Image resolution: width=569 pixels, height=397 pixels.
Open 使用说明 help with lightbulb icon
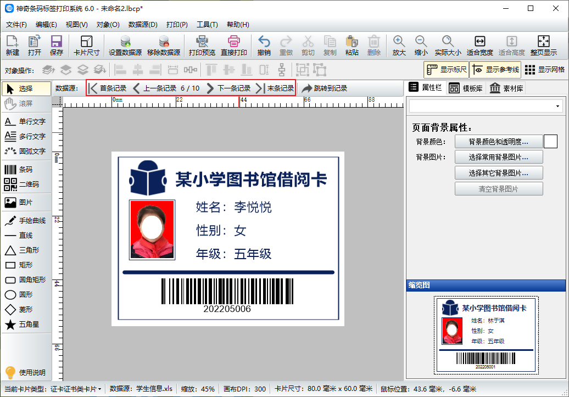(25, 372)
